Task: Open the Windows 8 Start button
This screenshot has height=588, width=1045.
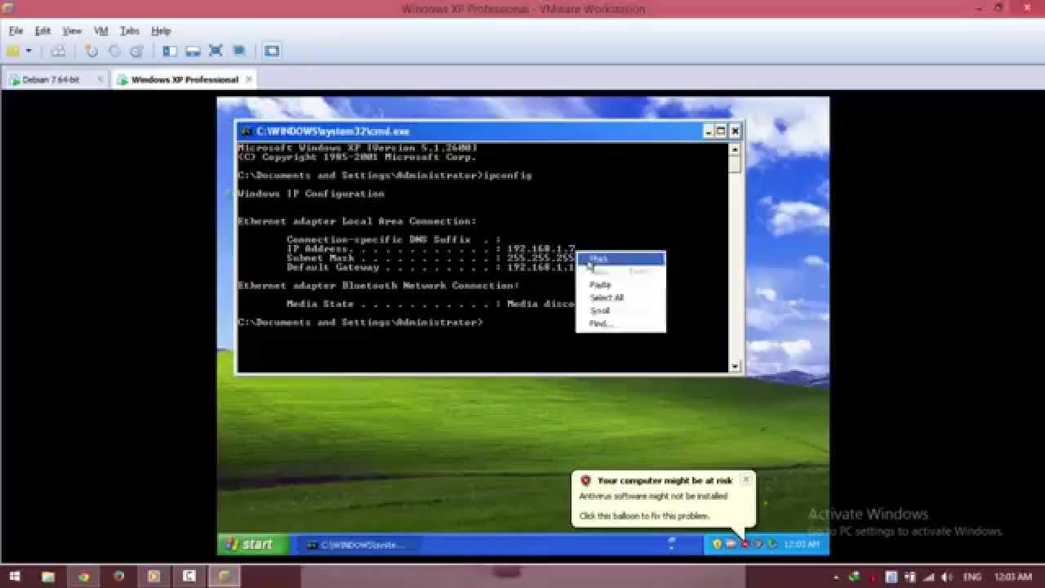Action: pyautogui.click(x=15, y=577)
